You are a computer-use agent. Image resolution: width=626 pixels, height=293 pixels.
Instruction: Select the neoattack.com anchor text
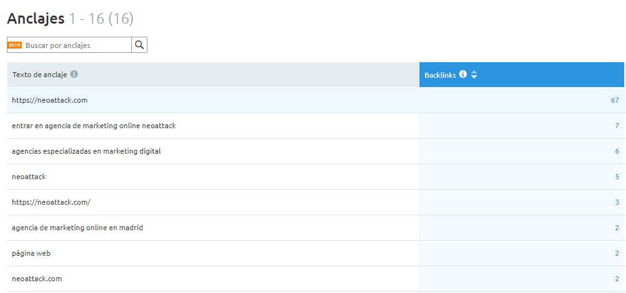click(x=37, y=279)
